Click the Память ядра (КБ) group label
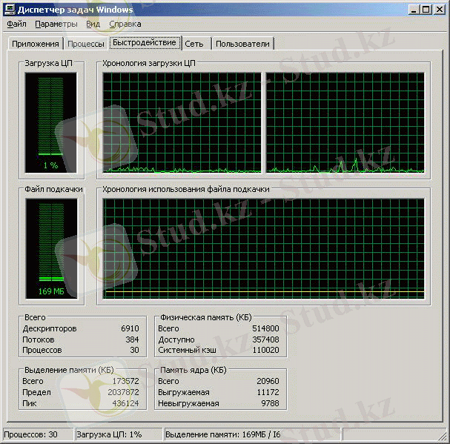The image size is (450, 444). 193,370
